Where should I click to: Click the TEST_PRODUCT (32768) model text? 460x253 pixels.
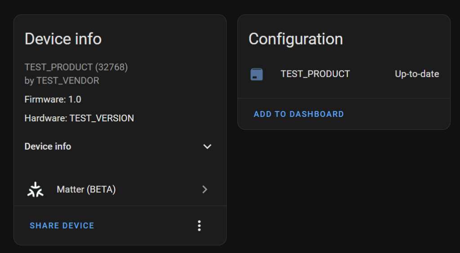58,67
